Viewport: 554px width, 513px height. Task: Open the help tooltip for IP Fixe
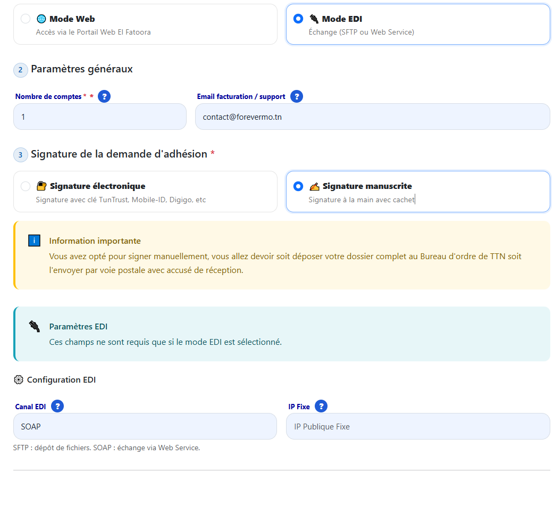[x=321, y=406]
